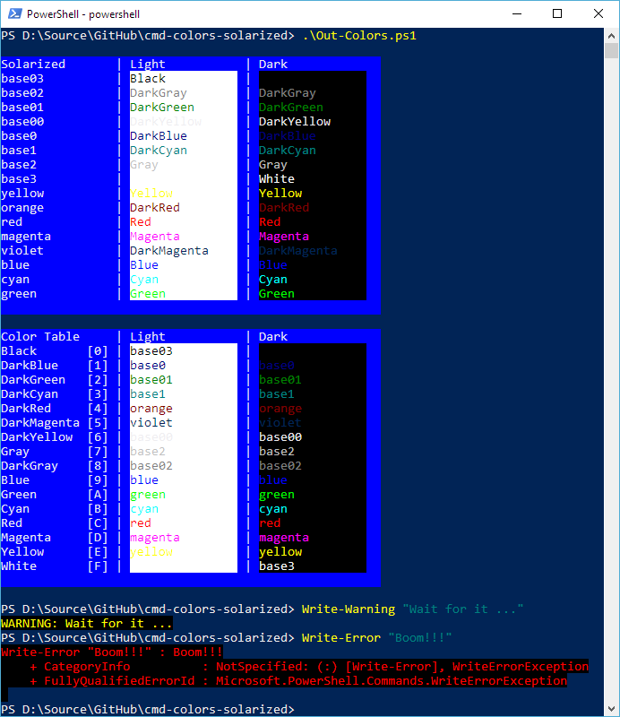This screenshot has height=717, width=620.
Task: Click the 'base03' row label in Solarized table
Action: (x=22, y=79)
